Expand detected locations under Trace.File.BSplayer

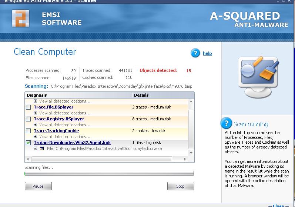pos(36,113)
